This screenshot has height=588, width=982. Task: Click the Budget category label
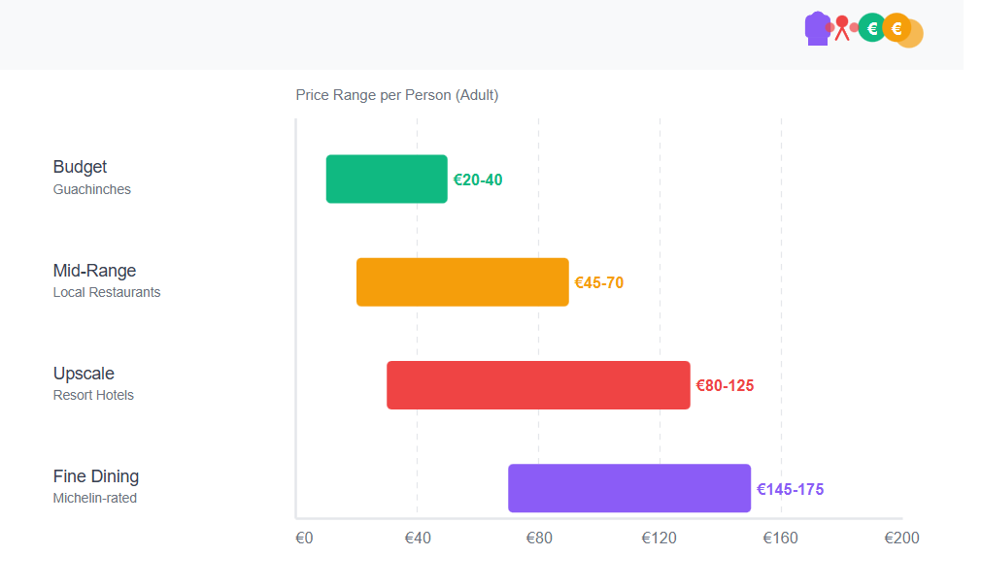click(x=80, y=167)
